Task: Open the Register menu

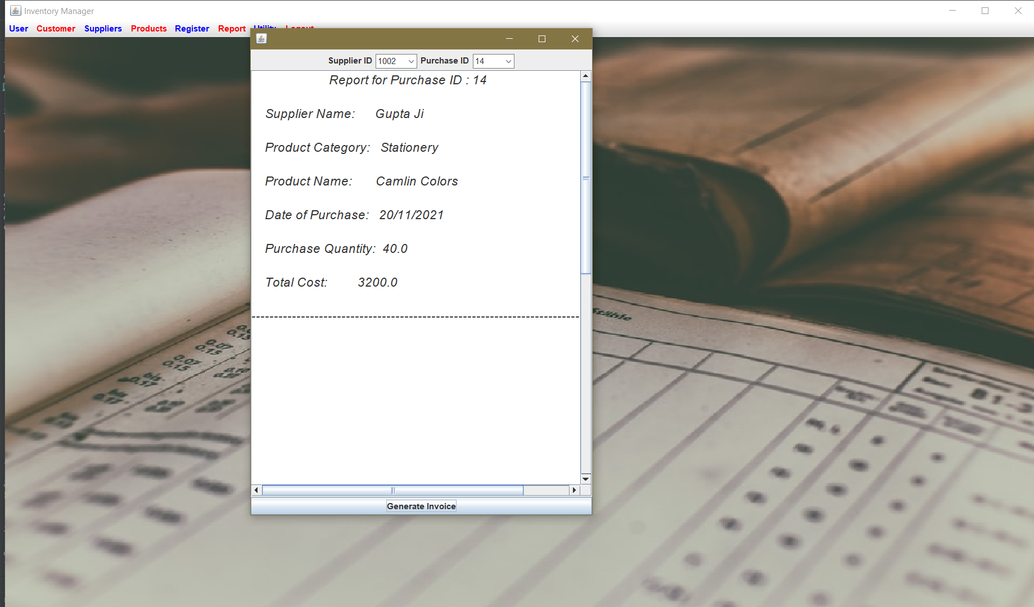Action: click(192, 28)
